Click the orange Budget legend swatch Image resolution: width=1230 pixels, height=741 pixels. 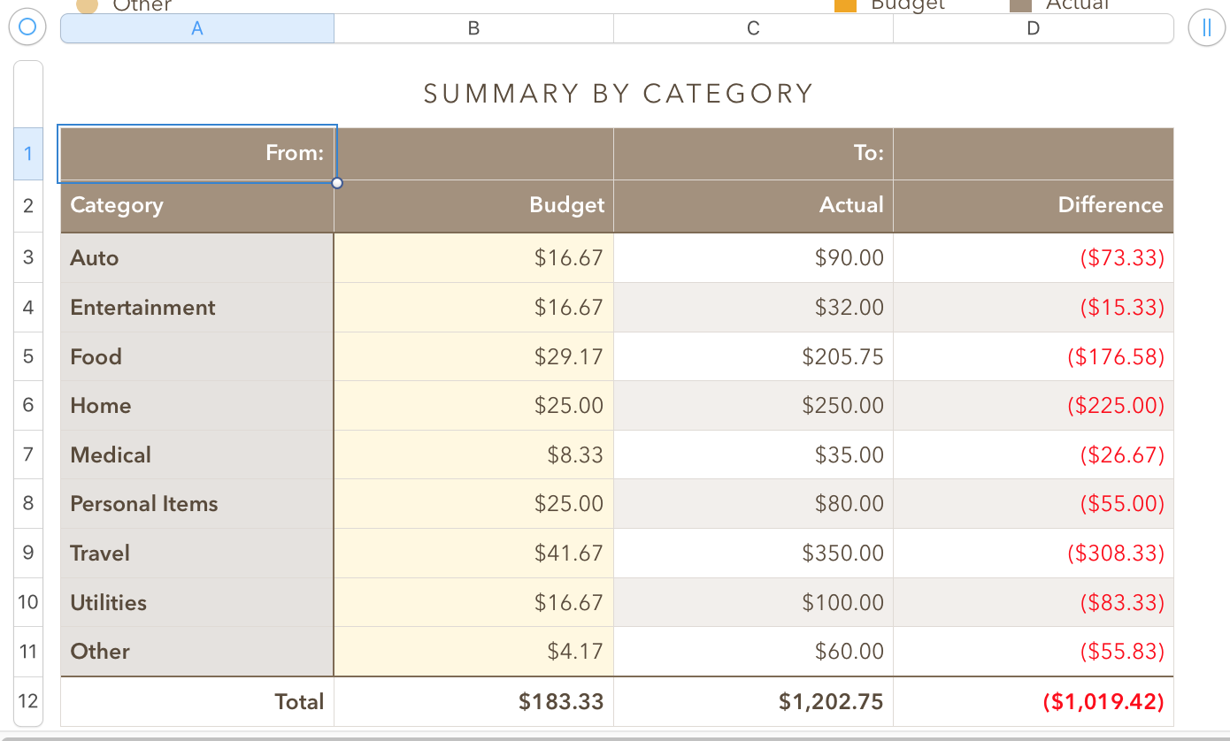tap(846, 5)
